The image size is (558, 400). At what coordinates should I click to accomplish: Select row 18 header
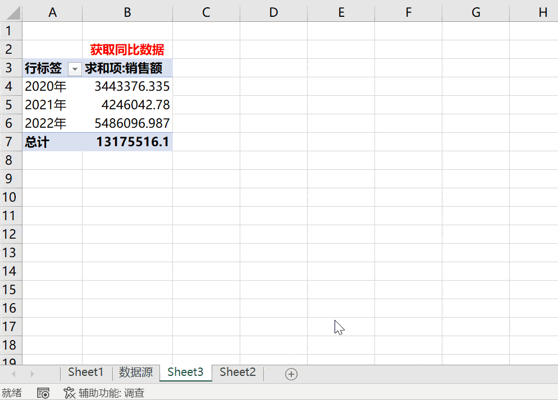click(x=11, y=345)
